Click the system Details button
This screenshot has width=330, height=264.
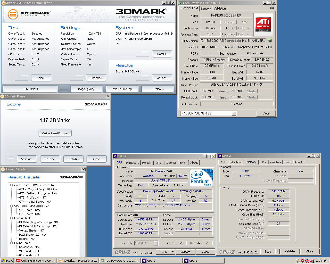point(162,54)
